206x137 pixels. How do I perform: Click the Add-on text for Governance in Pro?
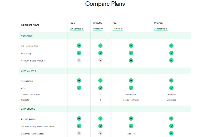[x=131, y=134]
